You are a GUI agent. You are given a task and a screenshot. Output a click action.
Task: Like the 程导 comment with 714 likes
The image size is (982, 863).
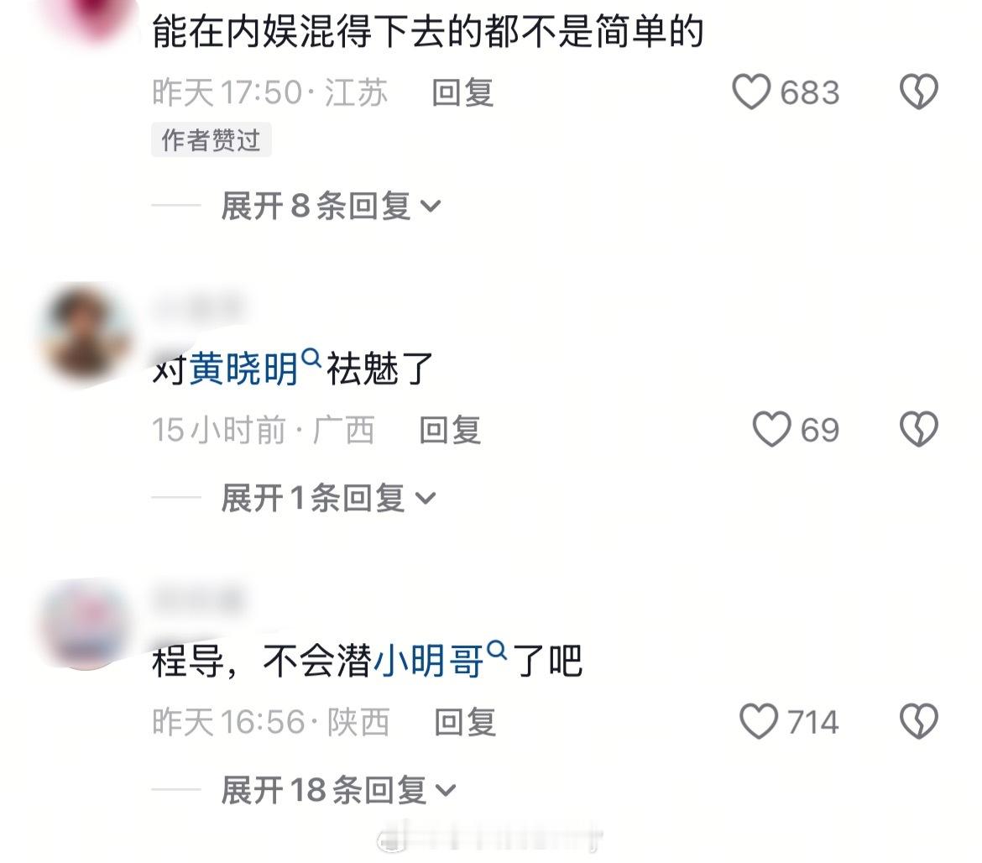coord(759,721)
